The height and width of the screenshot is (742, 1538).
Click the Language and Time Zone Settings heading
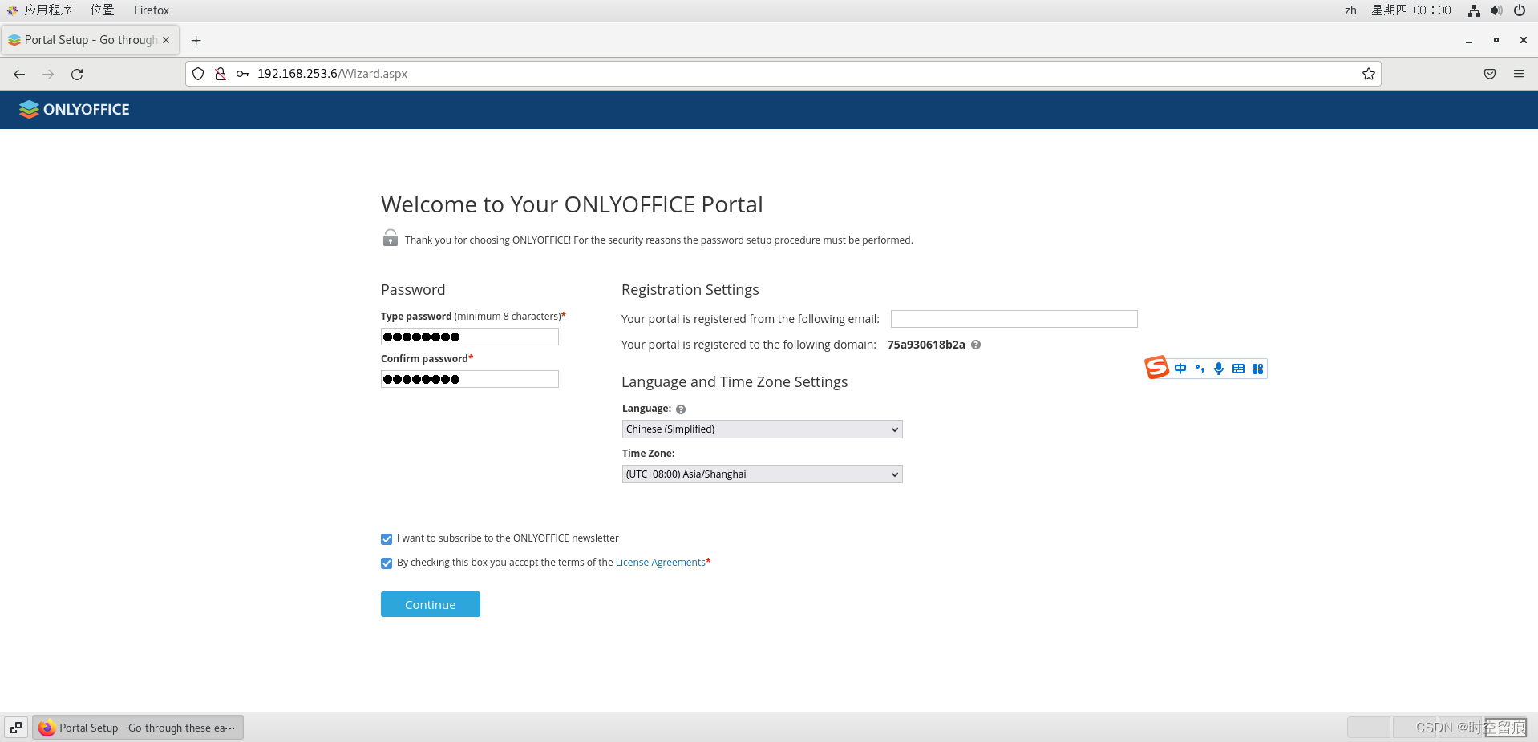pos(735,382)
